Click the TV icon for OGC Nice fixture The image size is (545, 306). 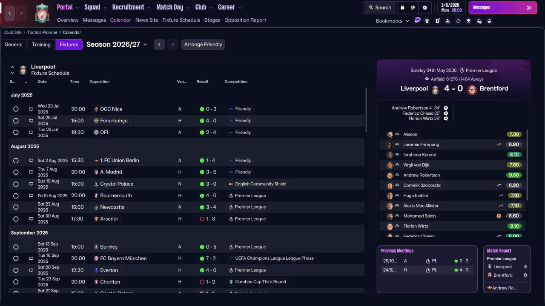coord(31,109)
